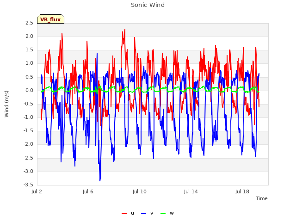Click the 0.0 y-axis tick label

pos(30,91)
